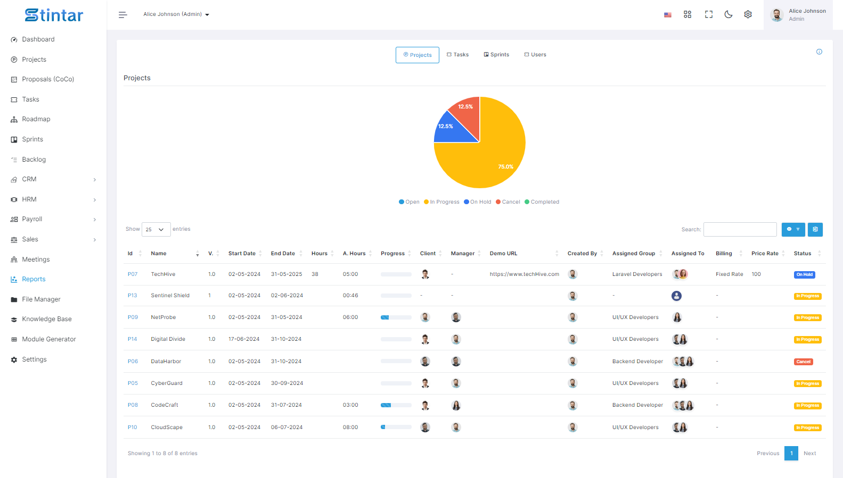Open the header settings gear icon
The height and width of the screenshot is (478, 843).
coord(748,14)
